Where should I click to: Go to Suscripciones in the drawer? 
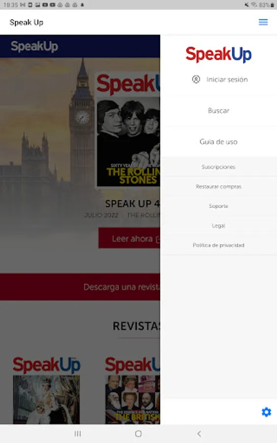point(218,167)
